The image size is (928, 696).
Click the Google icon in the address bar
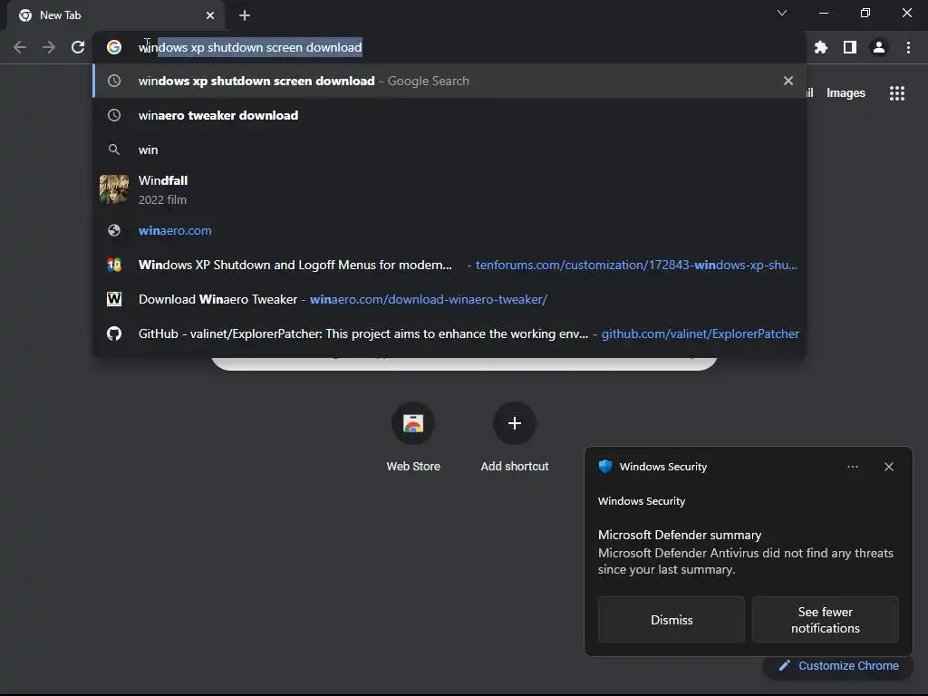(114, 47)
